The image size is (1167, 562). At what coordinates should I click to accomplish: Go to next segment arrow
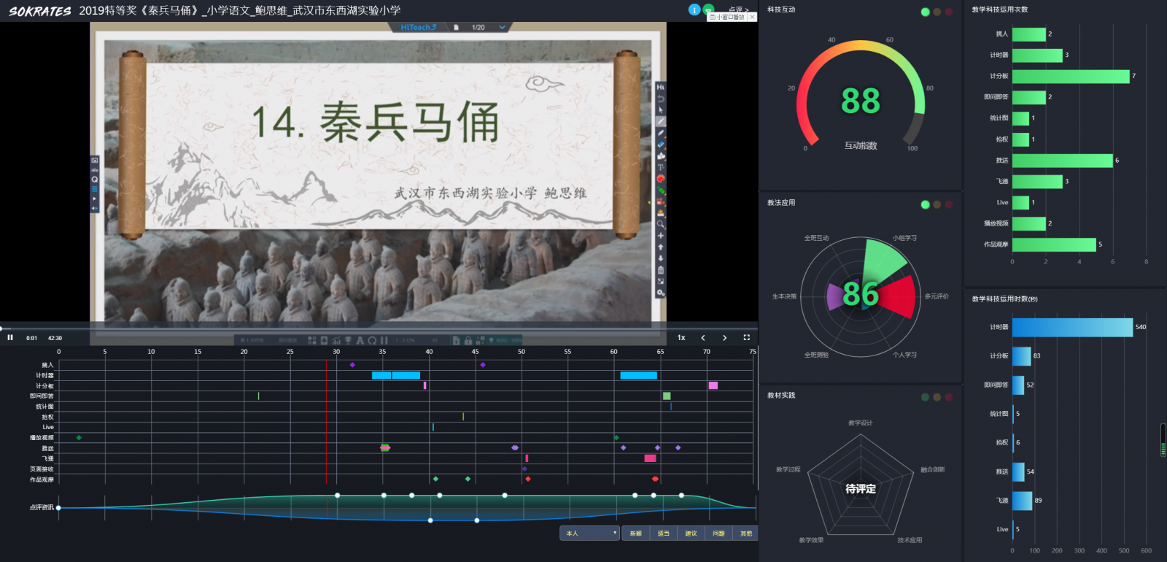coord(724,337)
